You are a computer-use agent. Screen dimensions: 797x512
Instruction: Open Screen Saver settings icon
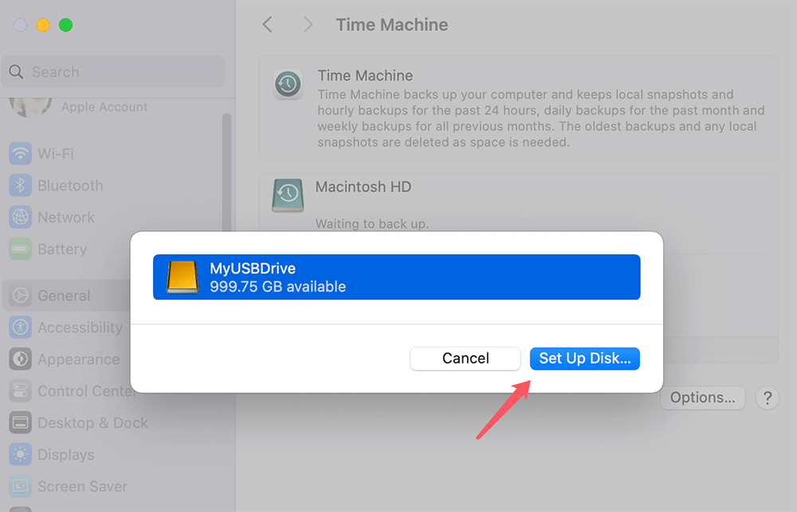[18, 486]
